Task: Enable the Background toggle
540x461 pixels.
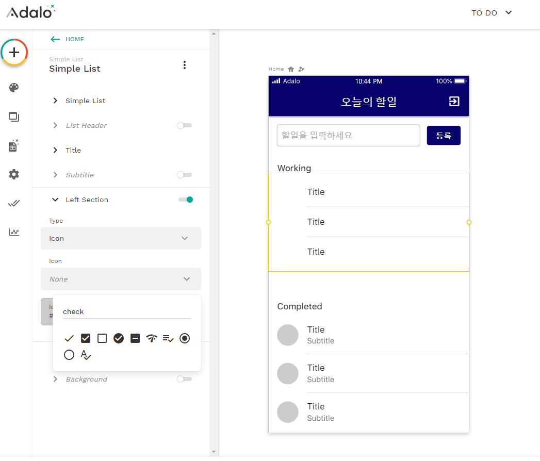Action: click(x=184, y=379)
